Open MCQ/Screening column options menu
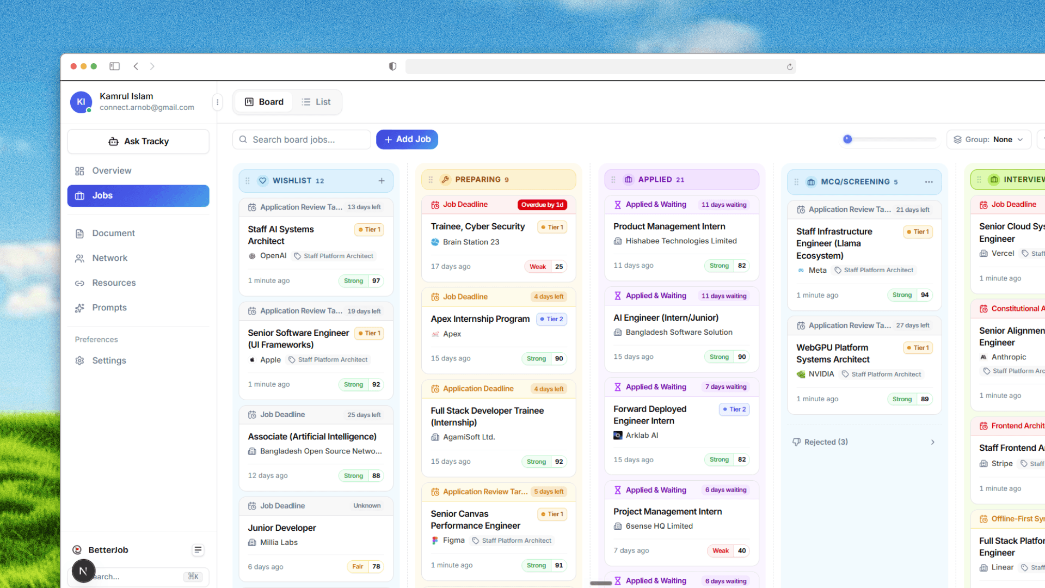Image resolution: width=1045 pixels, height=588 pixels. [929, 182]
